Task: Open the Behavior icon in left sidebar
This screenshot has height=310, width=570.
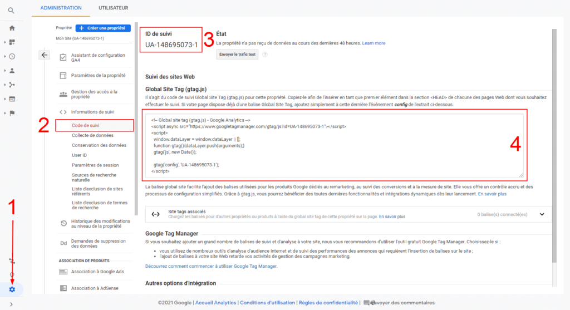Action: [12, 99]
